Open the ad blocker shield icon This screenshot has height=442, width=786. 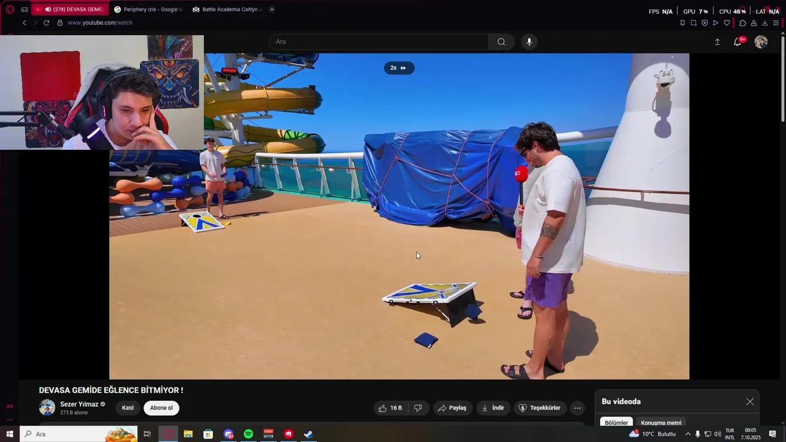(704, 23)
